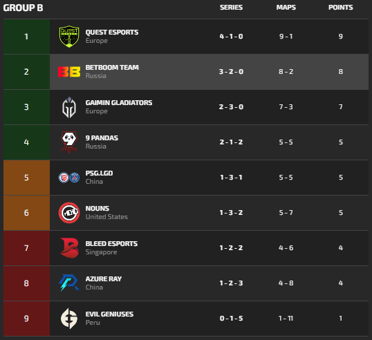
Task: Click the BetBoom Team BB logo
Action: 69,72
